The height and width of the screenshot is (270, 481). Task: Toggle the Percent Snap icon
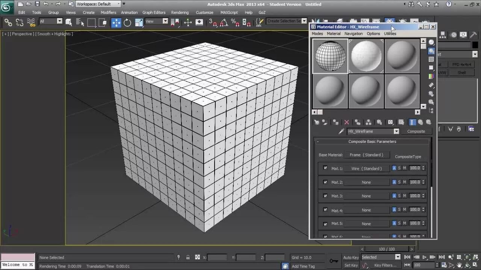coord(236,22)
